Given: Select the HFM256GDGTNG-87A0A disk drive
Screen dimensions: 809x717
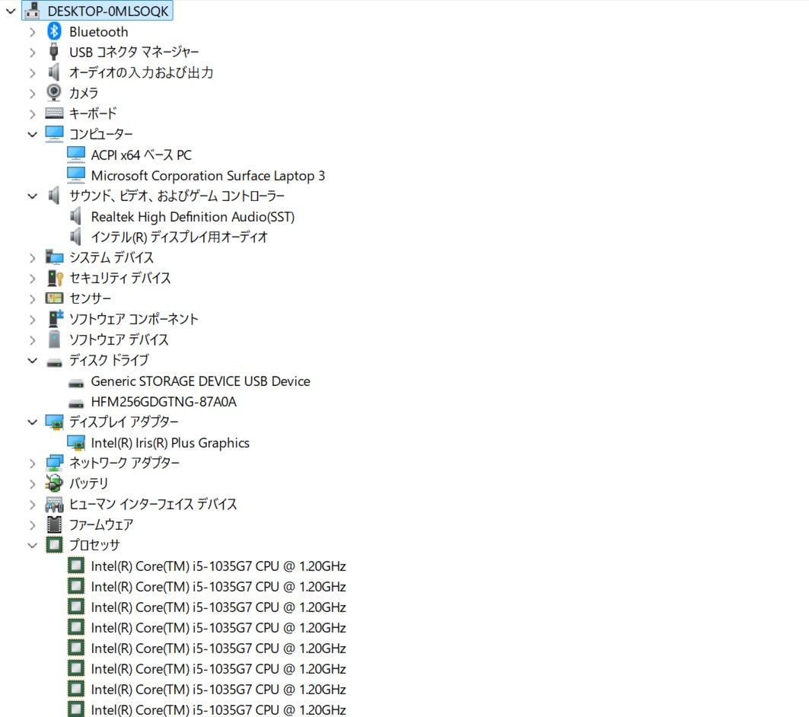Looking at the screenshot, I should pyautogui.click(x=164, y=402).
